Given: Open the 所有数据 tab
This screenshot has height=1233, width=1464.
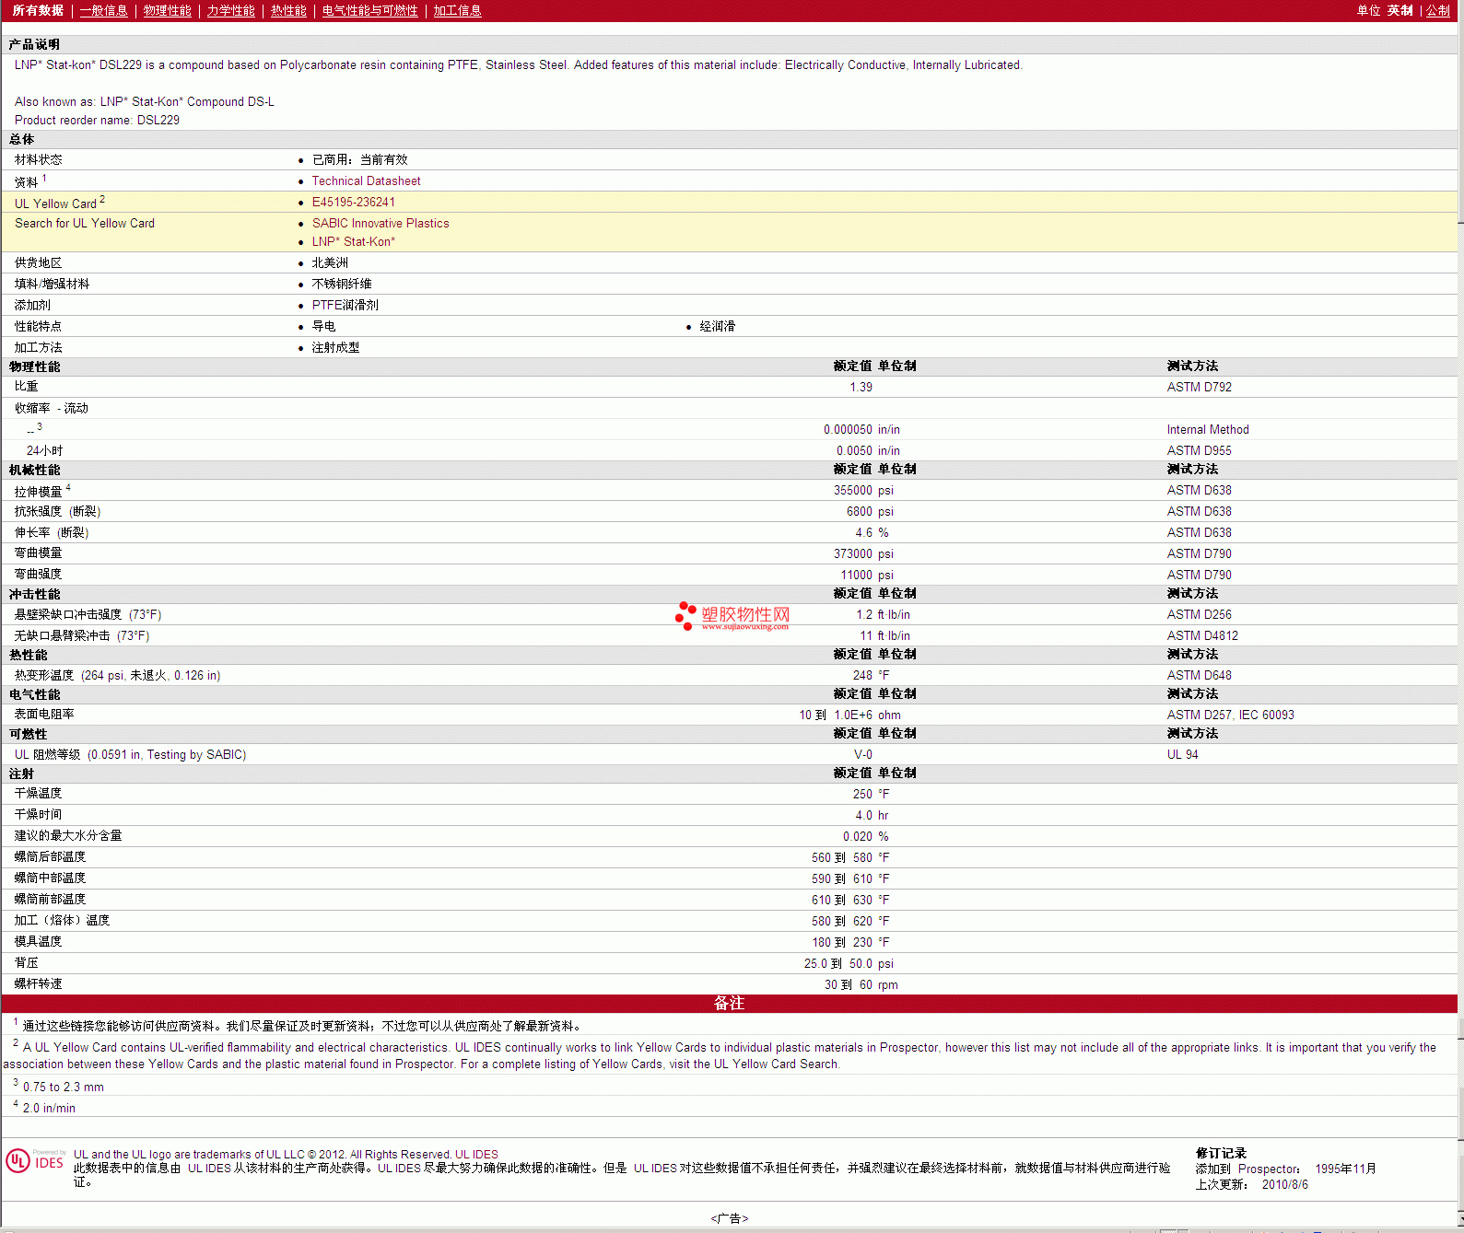Looking at the screenshot, I should pos(38,10).
